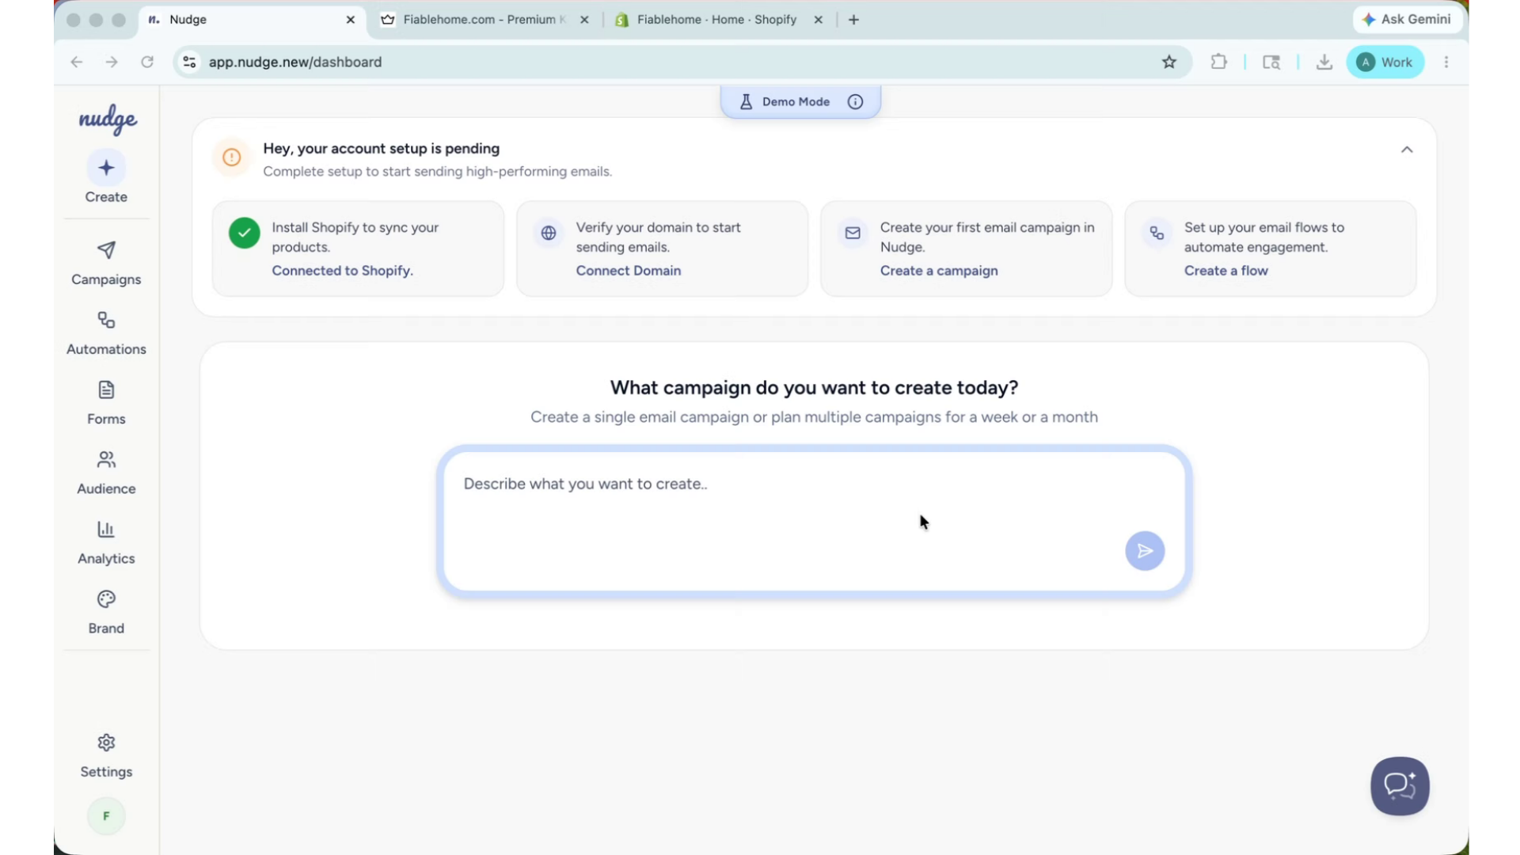The height and width of the screenshot is (855, 1520).
Task: Open Automations from the sidebar
Action: 106,332
